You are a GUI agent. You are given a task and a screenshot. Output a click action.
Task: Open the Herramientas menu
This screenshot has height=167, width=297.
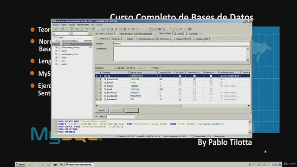click(83, 25)
